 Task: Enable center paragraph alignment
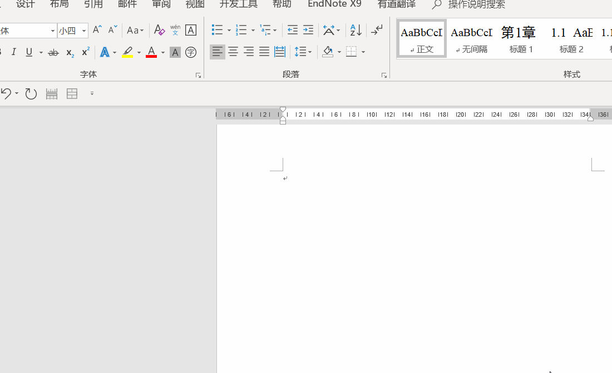click(x=233, y=52)
